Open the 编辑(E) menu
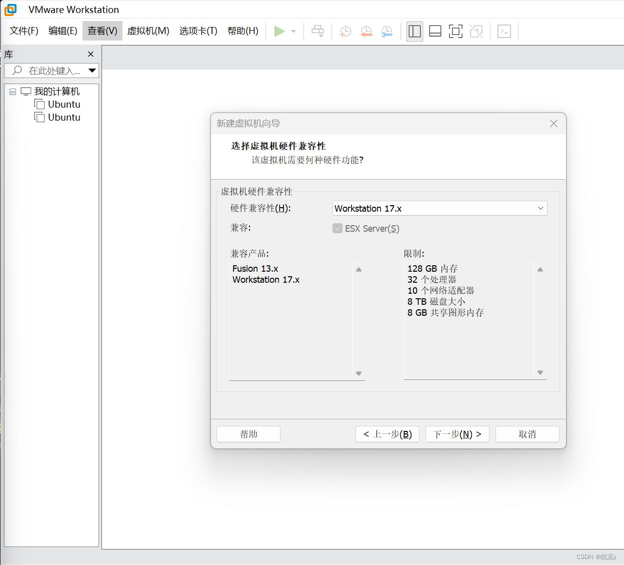This screenshot has width=624, height=565. (63, 31)
